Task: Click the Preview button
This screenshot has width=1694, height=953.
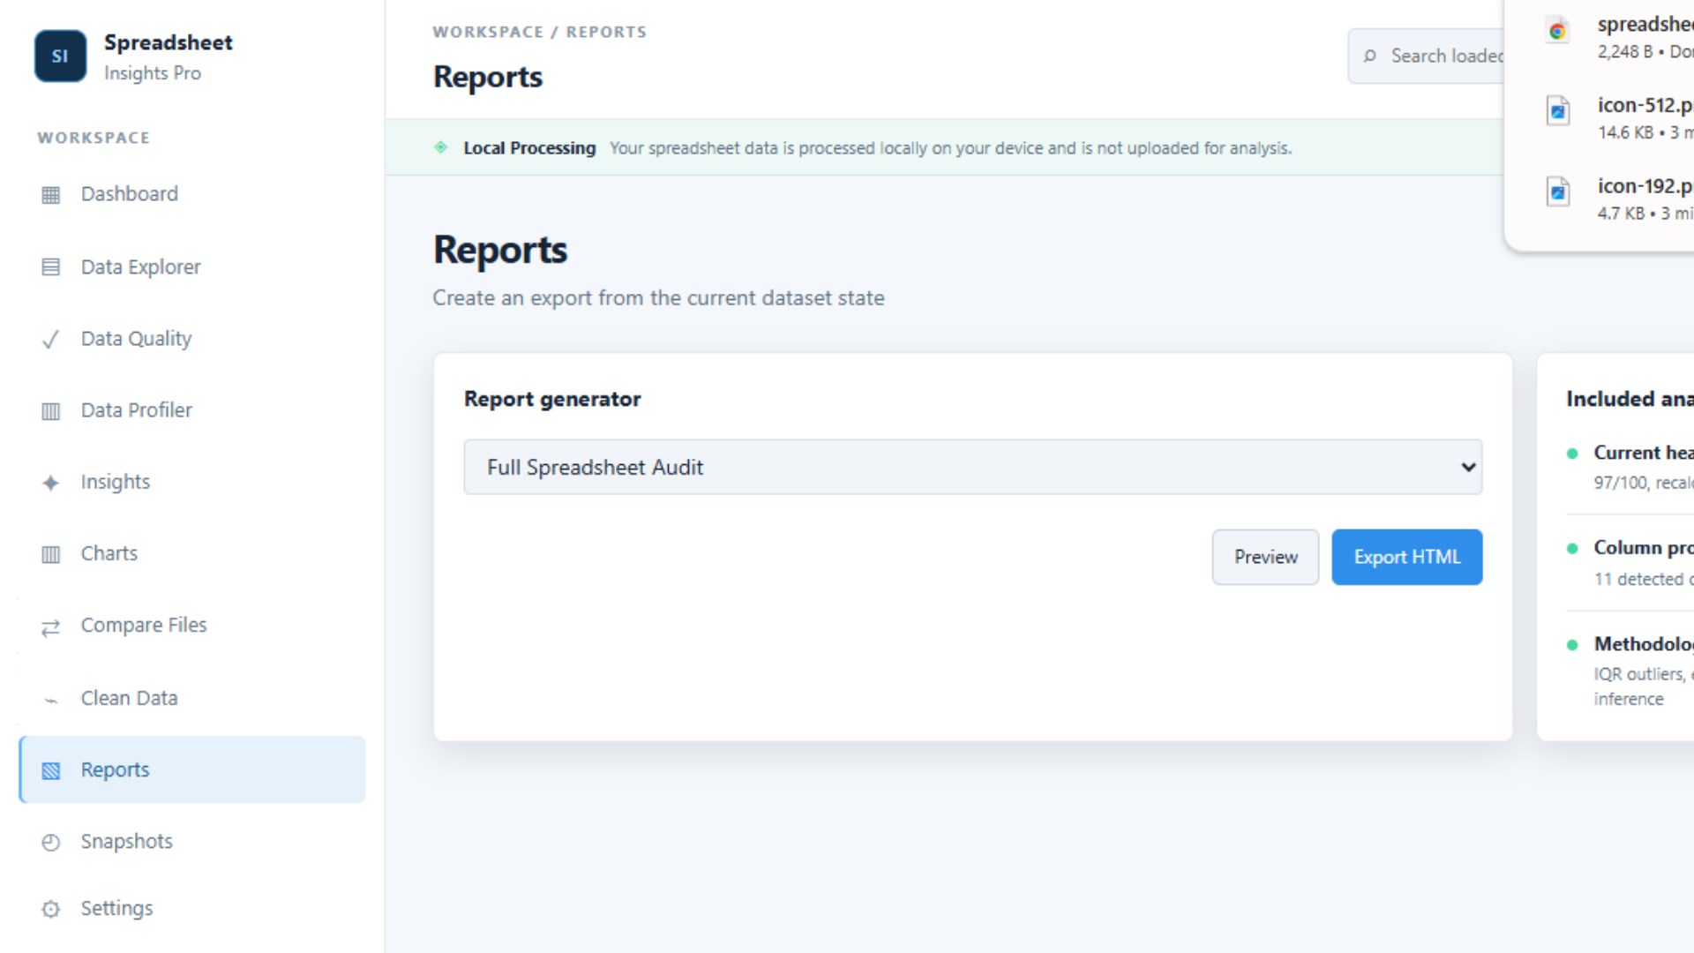Action: point(1265,557)
